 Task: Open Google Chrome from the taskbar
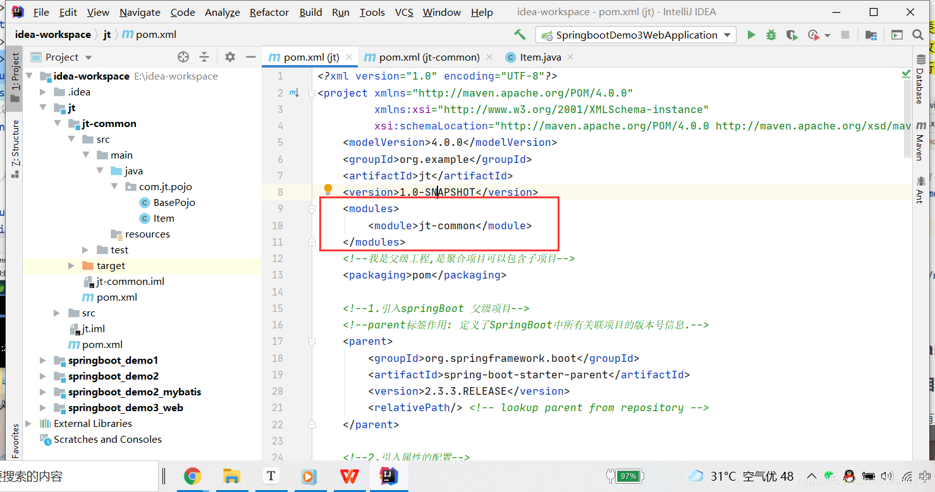point(192,476)
